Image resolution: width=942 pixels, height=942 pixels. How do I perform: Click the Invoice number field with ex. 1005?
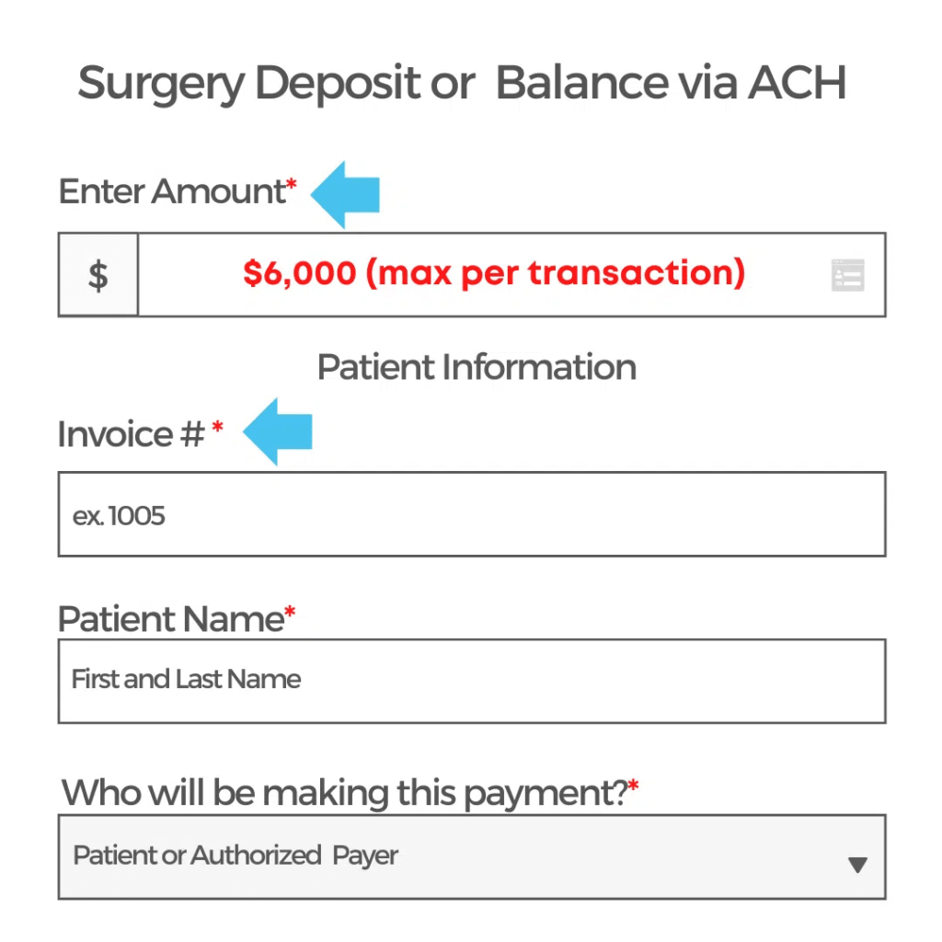point(472,514)
